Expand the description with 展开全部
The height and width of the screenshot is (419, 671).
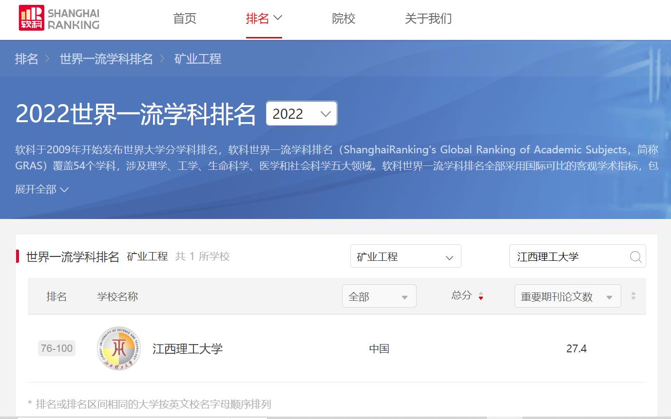(42, 189)
